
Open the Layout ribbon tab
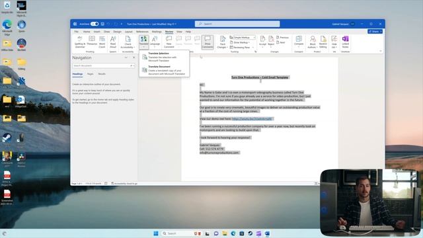tap(128, 32)
